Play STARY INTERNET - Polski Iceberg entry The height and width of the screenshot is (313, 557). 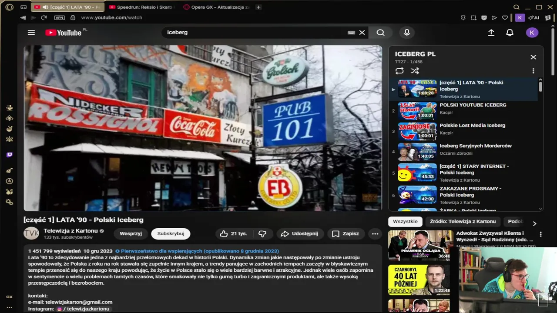point(464,173)
